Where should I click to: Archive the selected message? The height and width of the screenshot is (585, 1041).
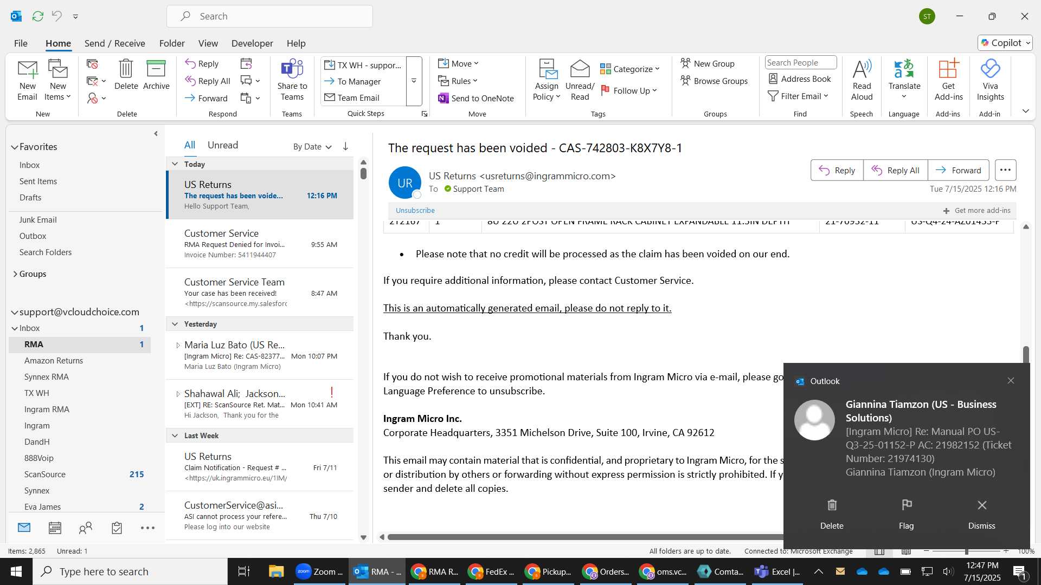point(156,75)
